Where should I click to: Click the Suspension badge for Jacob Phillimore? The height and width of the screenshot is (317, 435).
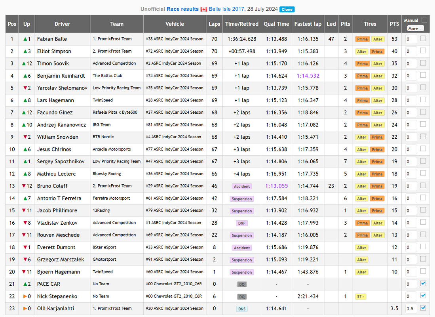pos(241,211)
